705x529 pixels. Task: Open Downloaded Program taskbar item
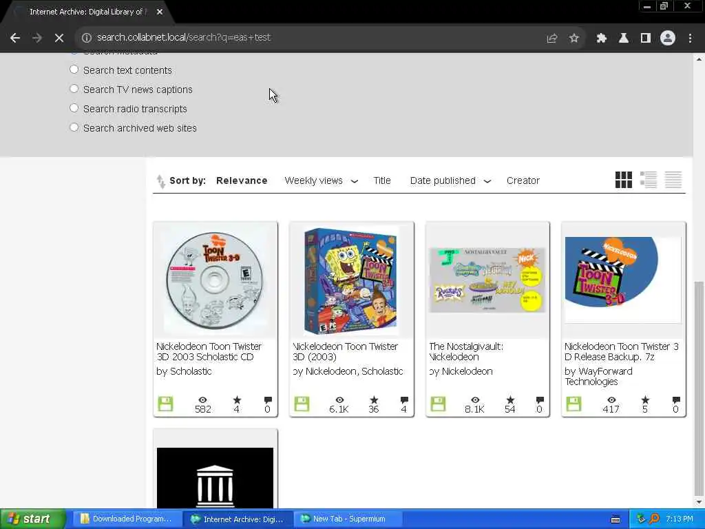[x=127, y=519]
